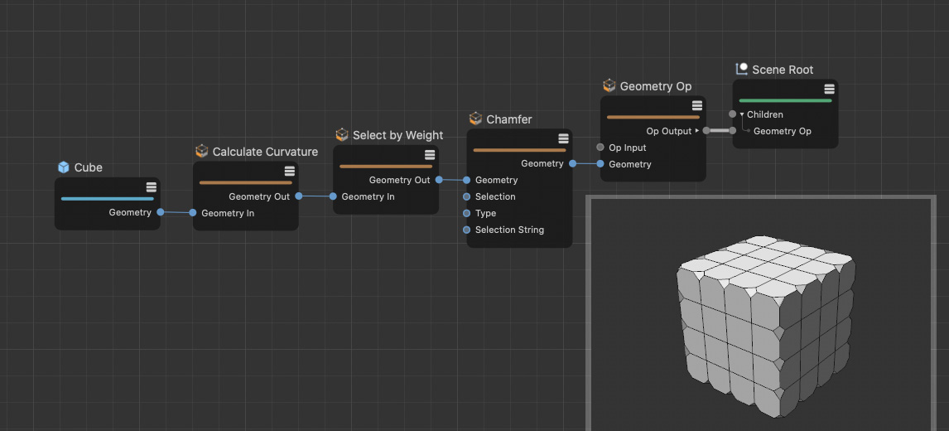Open the Geometry Op node's menu icon
The image size is (949, 431).
[697, 105]
